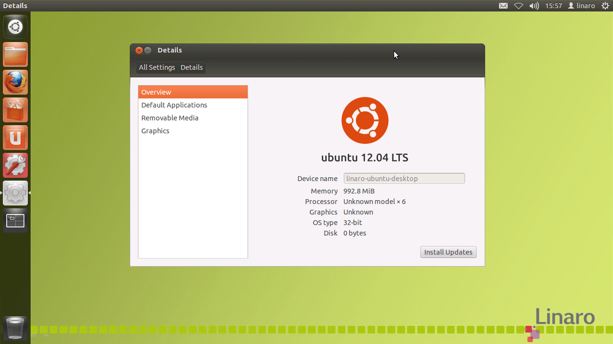Click the ubuntu 12.04 LTS heading
Image resolution: width=613 pixels, height=344 pixels.
[365, 158]
